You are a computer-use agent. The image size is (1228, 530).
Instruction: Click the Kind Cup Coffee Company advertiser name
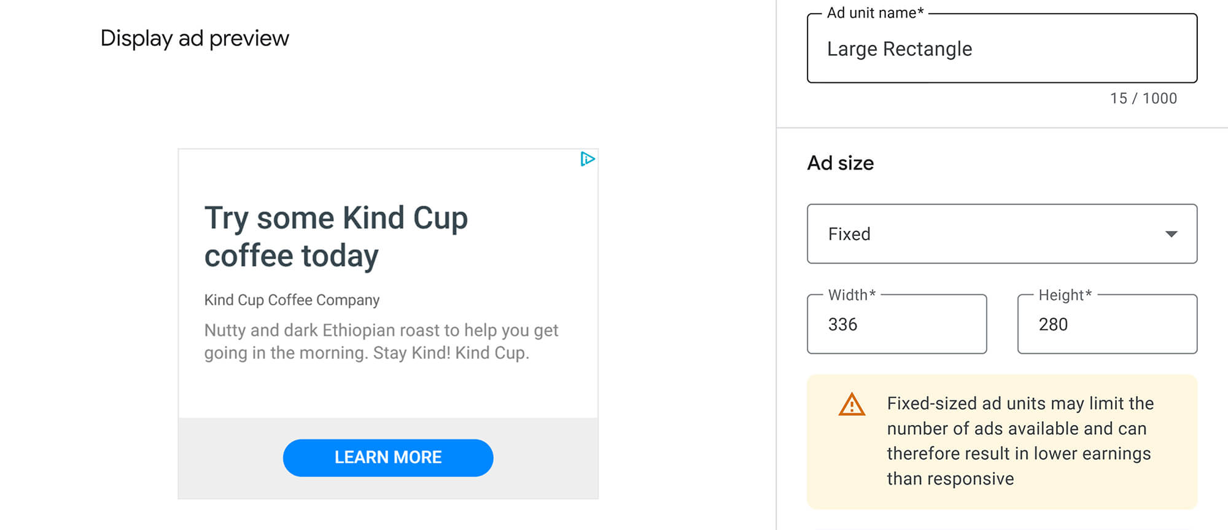tap(292, 300)
